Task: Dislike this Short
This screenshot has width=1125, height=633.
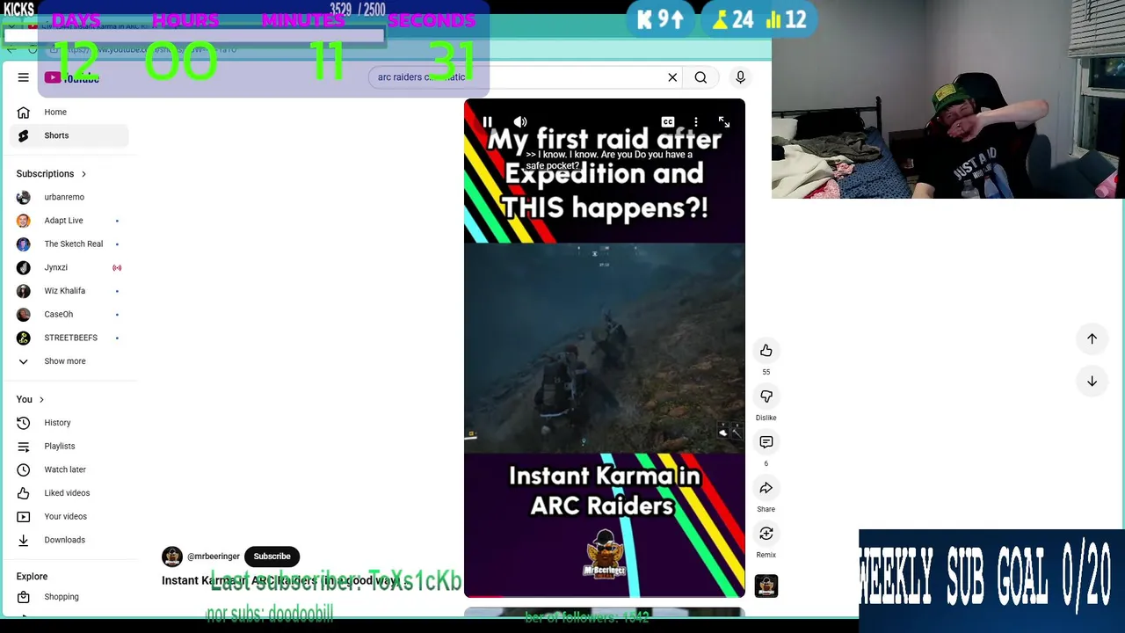Action: tap(766, 397)
